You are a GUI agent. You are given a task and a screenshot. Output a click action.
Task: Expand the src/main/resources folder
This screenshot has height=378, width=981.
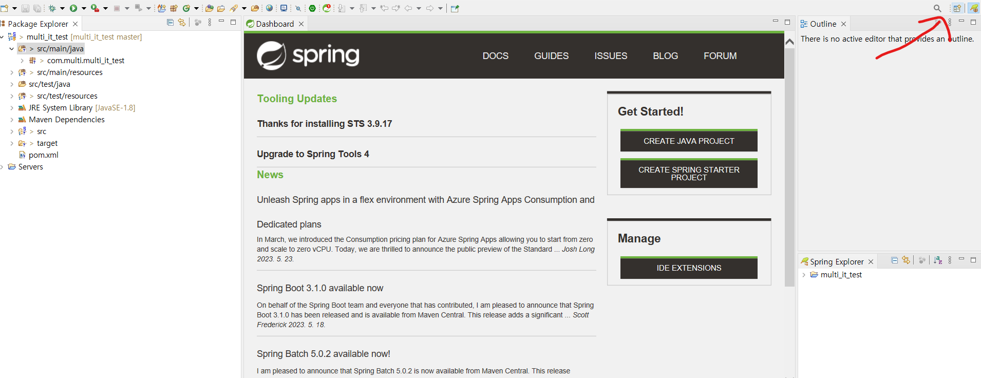[x=12, y=72]
